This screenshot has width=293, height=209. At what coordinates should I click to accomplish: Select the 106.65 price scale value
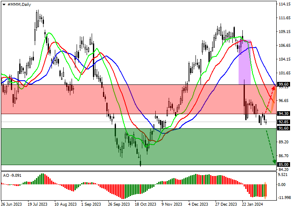[285, 46]
